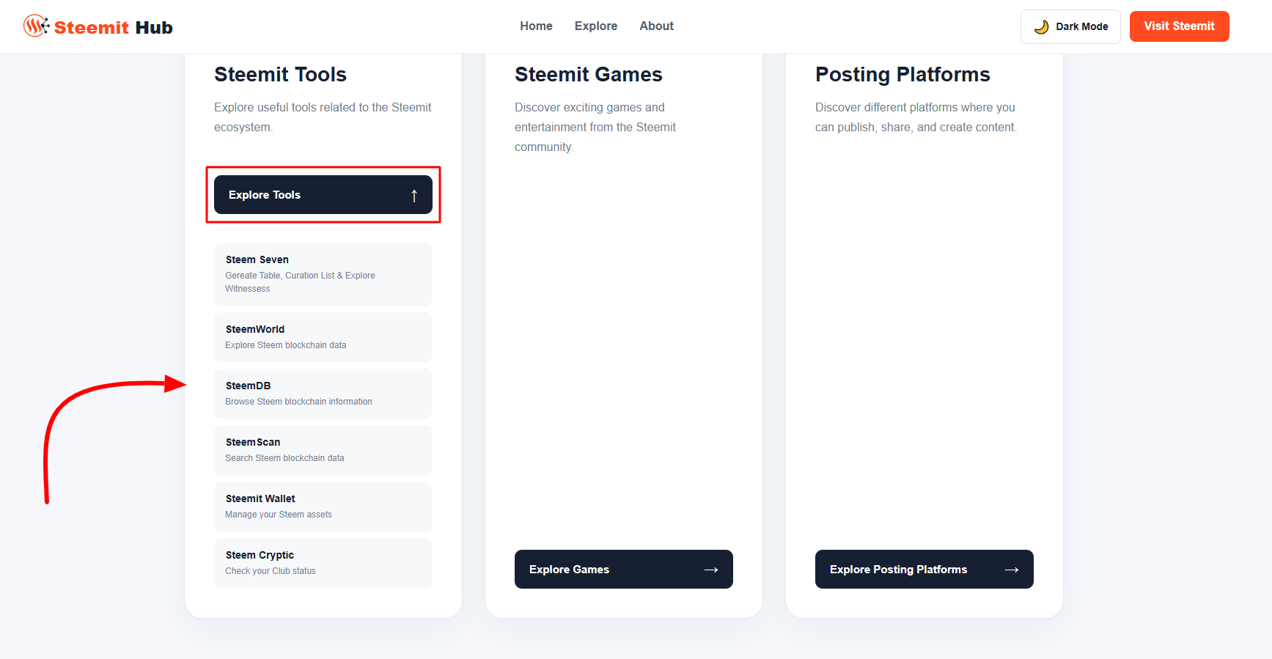Toggle Dark Mode
The height and width of the screenshot is (659, 1272).
tap(1070, 26)
